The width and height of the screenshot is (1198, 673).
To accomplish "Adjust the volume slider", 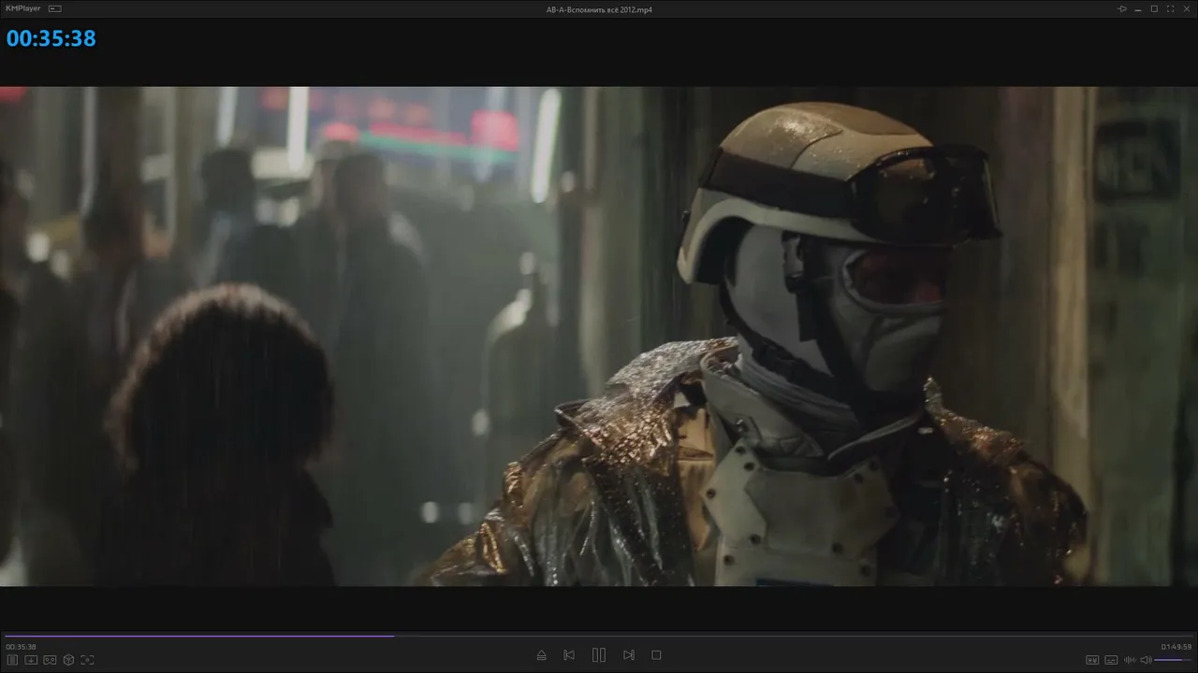I will 1174,660.
